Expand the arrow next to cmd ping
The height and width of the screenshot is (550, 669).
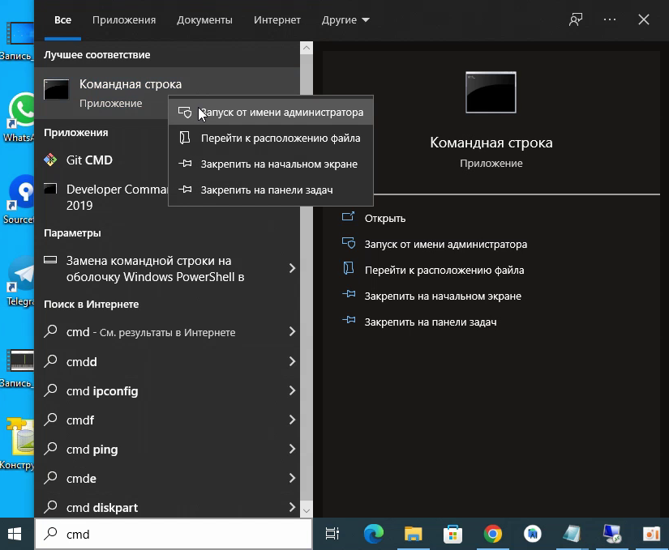(x=292, y=449)
